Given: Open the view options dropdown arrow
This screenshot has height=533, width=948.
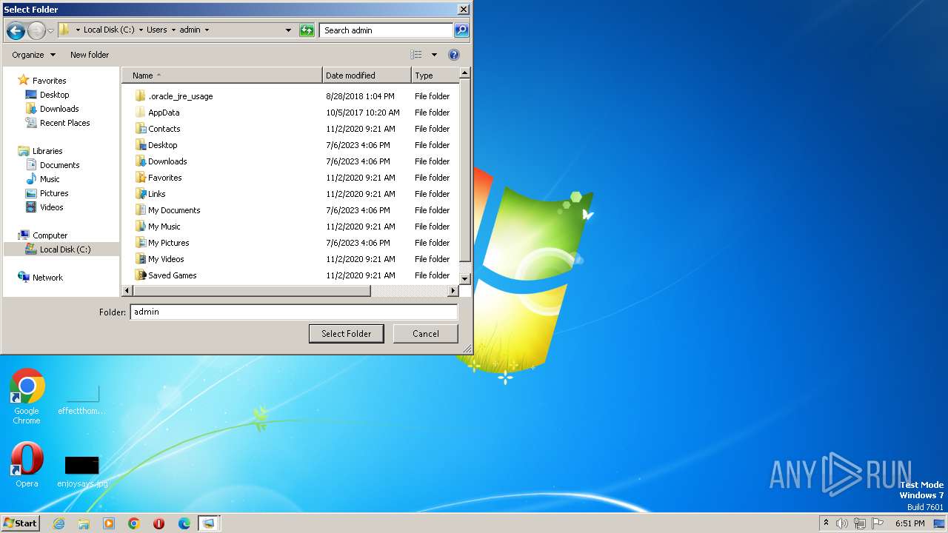Looking at the screenshot, I should [x=434, y=55].
